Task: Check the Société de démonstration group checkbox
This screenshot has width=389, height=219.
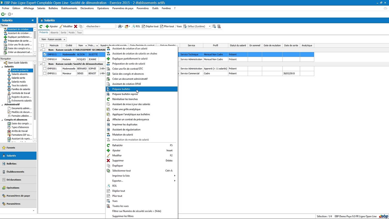Action: (44, 64)
